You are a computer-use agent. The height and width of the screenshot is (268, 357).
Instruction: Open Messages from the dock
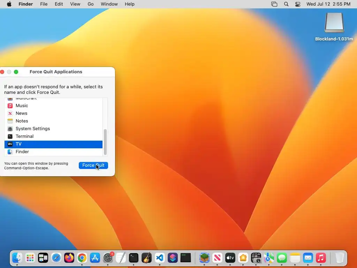282,258
